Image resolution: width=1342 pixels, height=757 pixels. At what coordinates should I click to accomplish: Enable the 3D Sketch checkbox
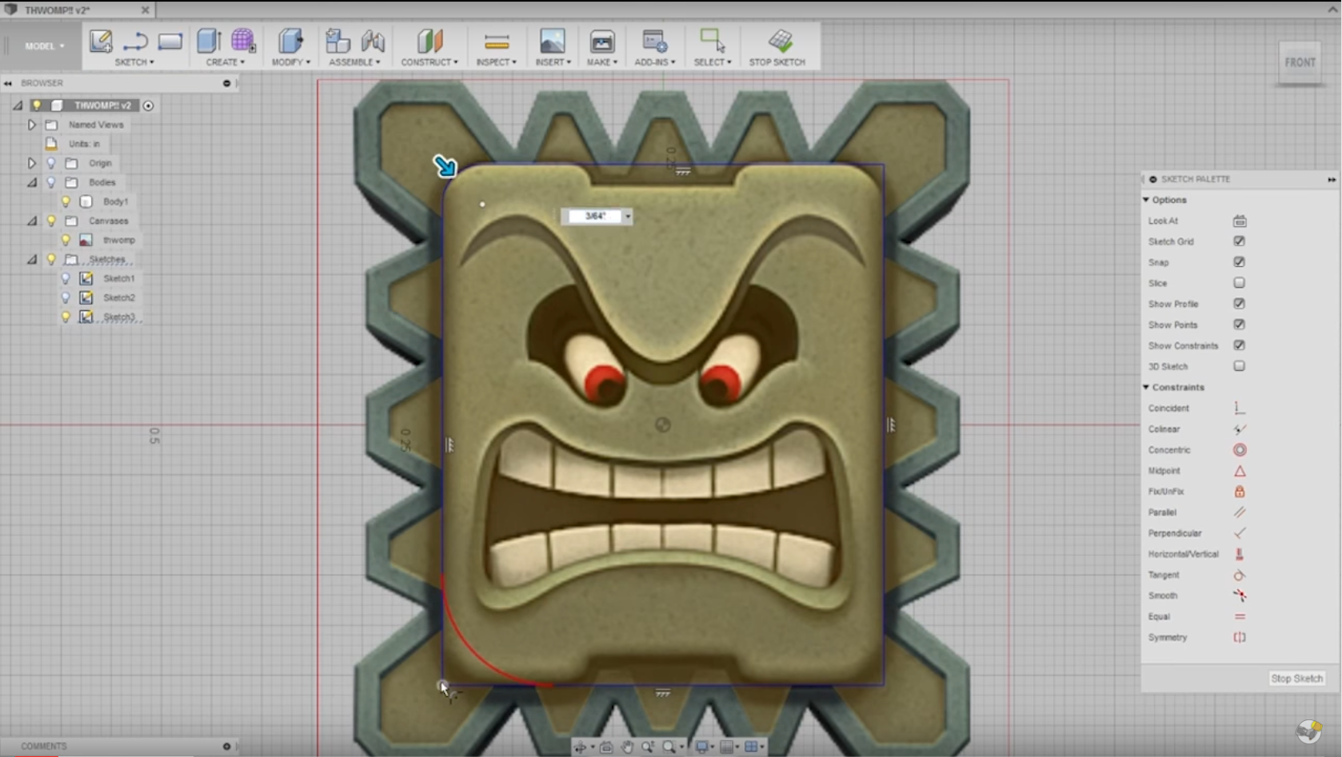coord(1239,365)
